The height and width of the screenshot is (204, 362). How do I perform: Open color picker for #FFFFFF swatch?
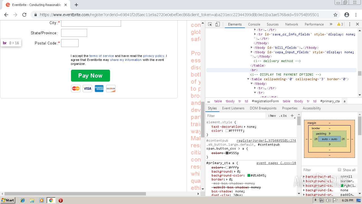point(227,131)
